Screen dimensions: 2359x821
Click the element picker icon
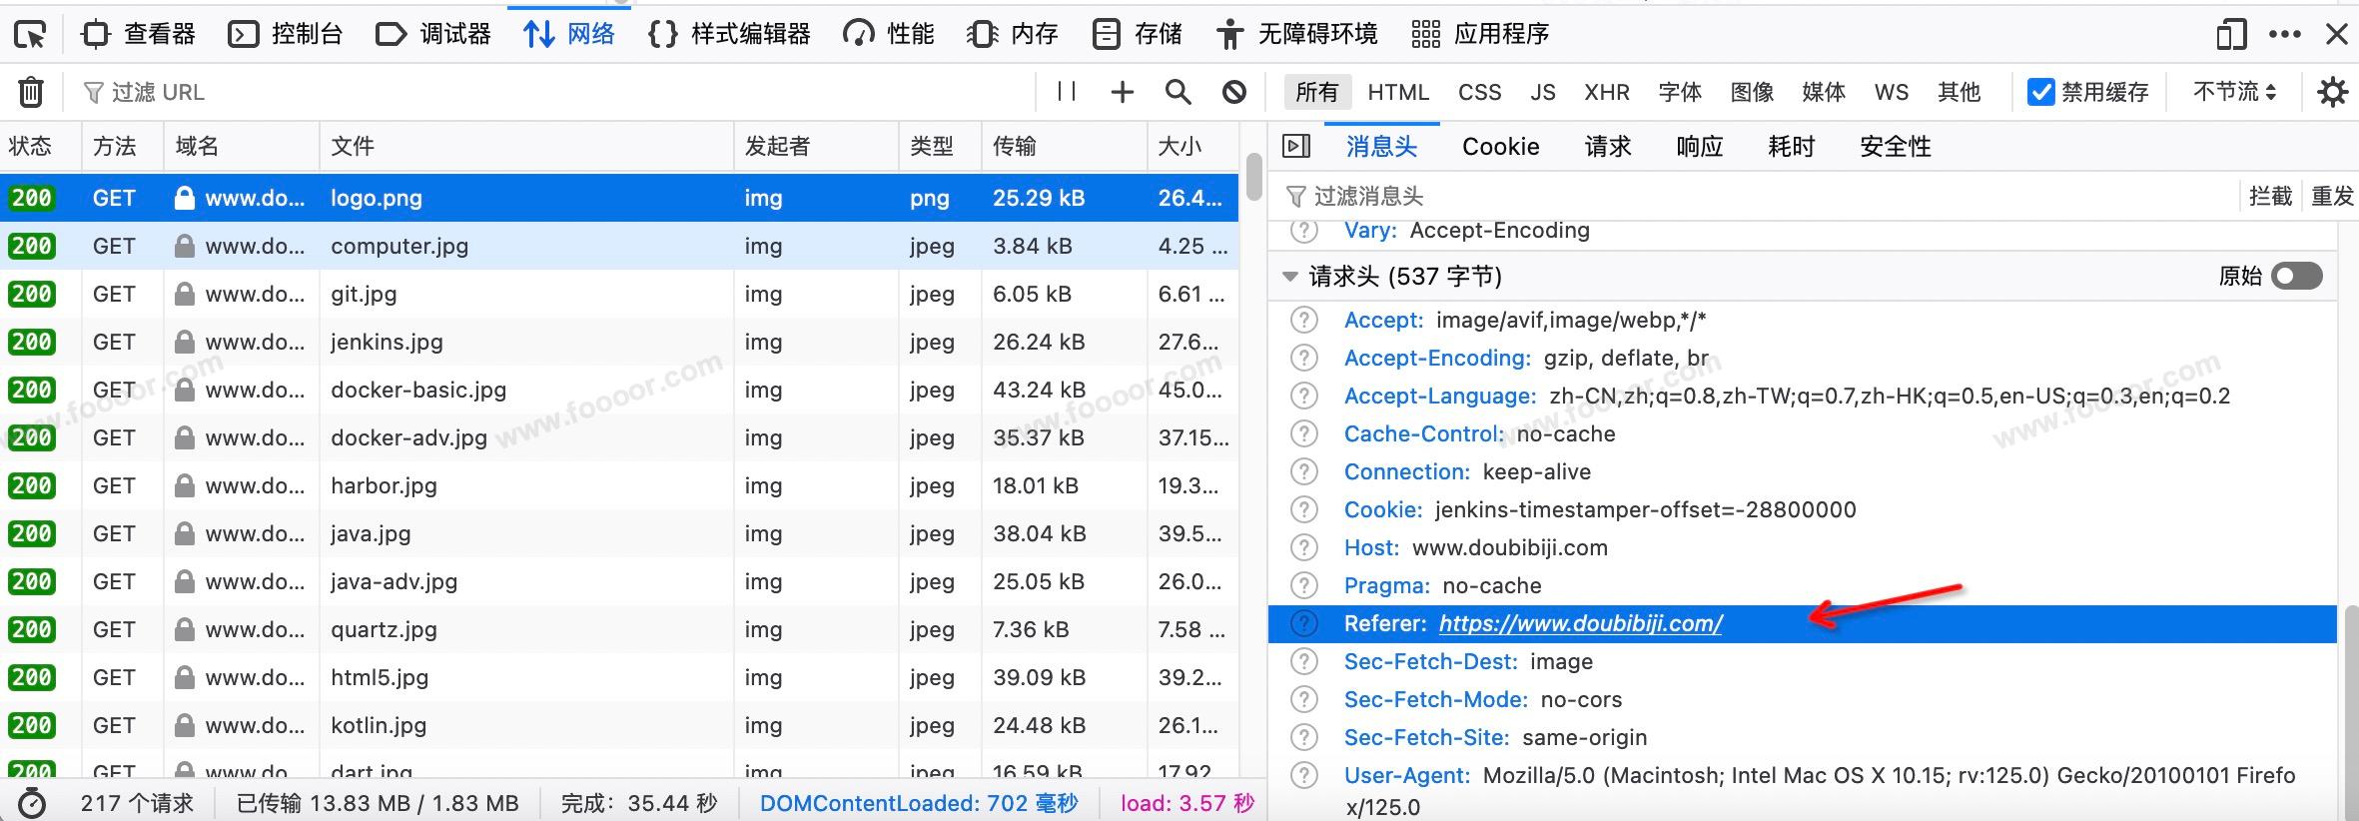pos(30,35)
